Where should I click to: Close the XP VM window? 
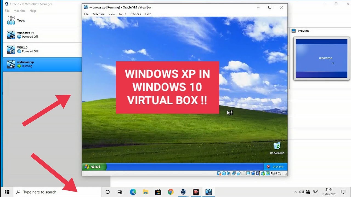tap(281, 7)
